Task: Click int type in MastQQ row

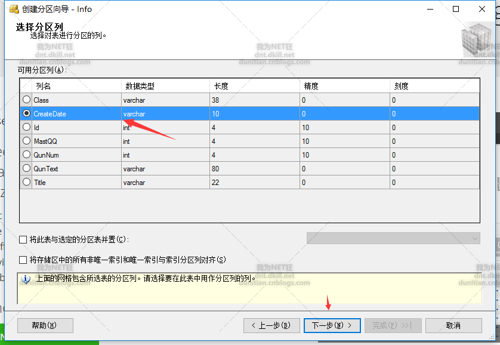Action: tap(165, 141)
